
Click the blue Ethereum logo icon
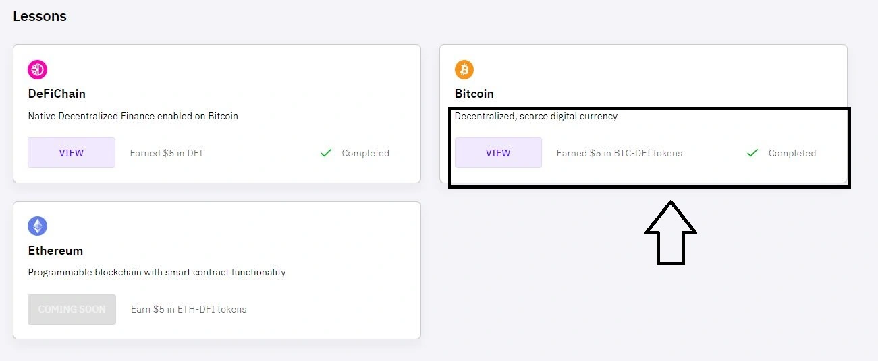pyautogui.click(x=38, y=226)
